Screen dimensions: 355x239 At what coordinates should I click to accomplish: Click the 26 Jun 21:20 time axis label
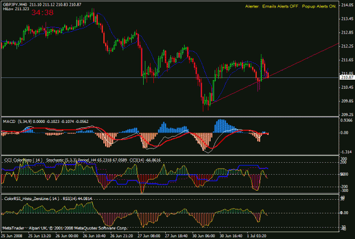[122, 236]
